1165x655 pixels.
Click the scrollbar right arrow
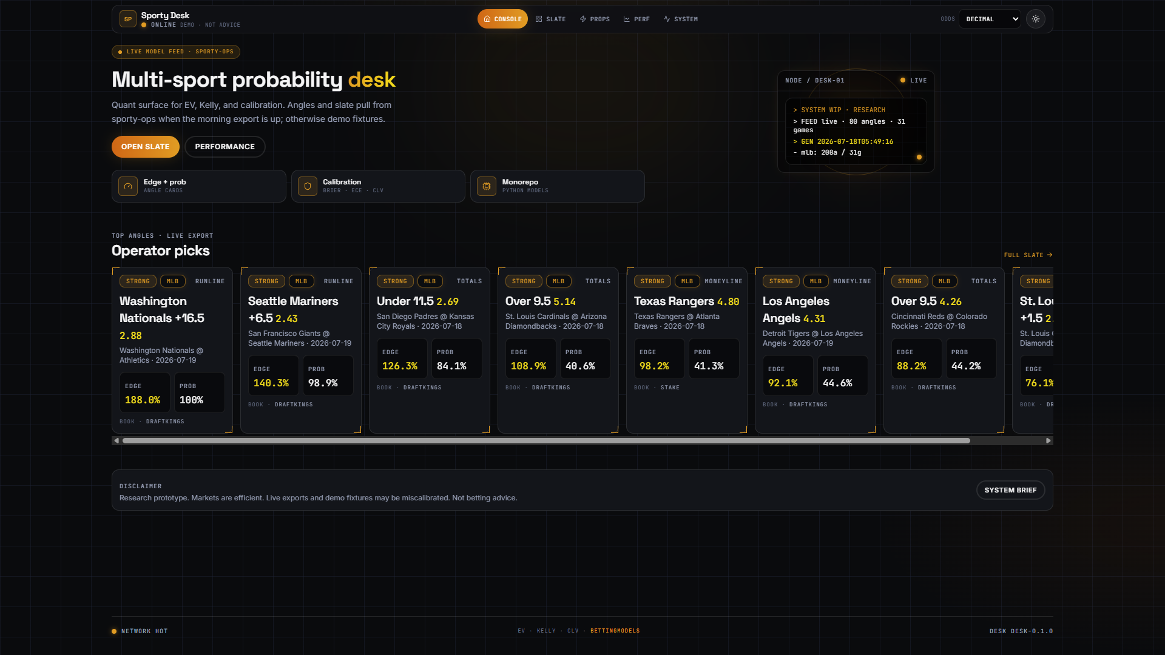[1048, 441]
